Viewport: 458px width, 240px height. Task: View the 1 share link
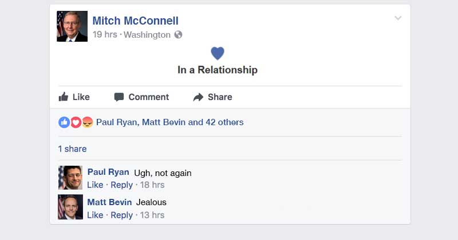tap(73, 149)
